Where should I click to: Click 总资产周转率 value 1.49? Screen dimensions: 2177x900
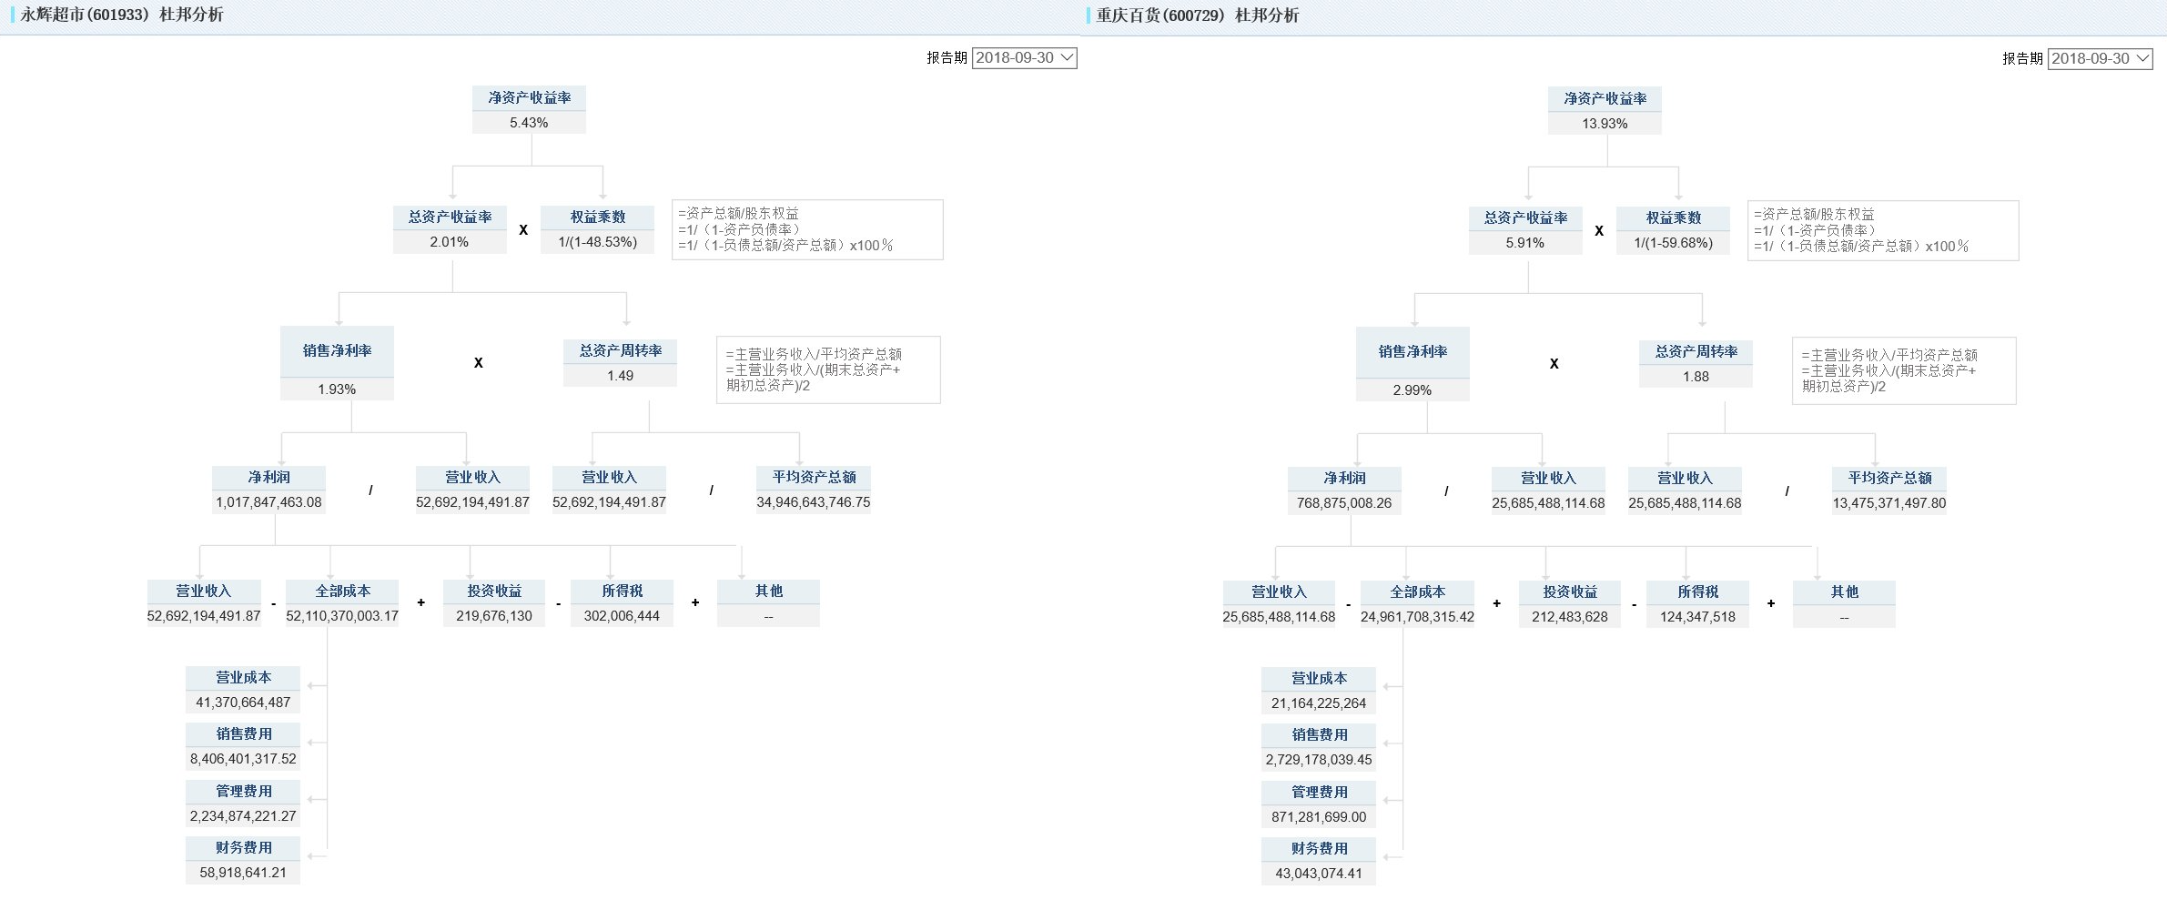621,376
